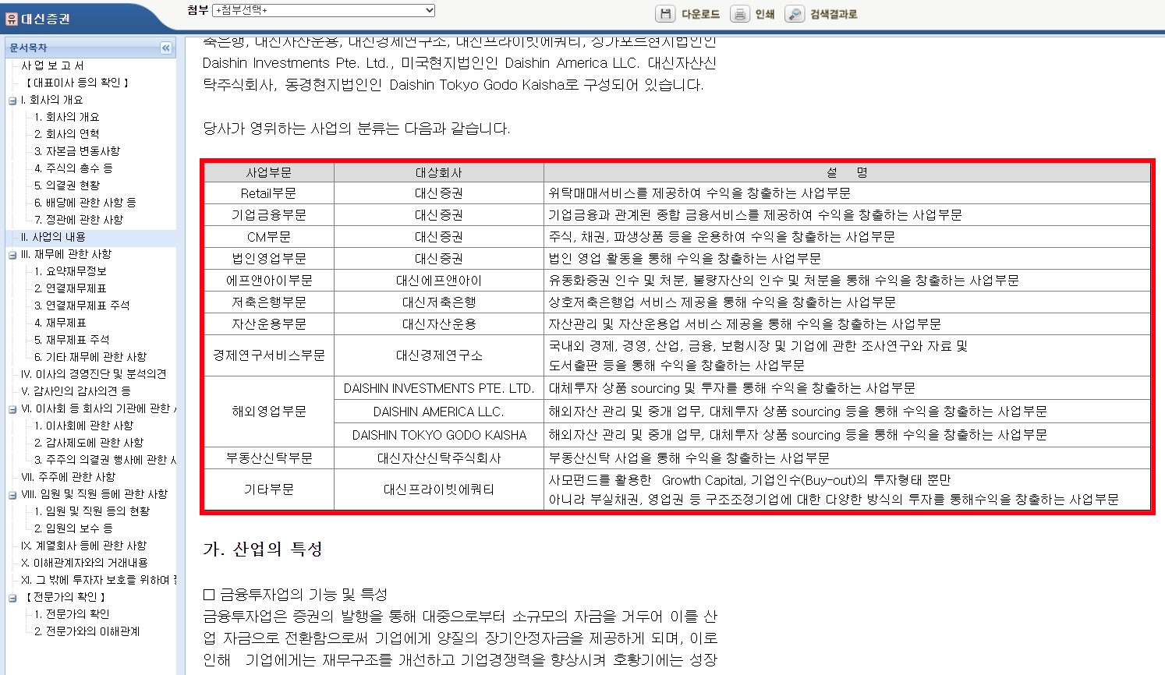
Task: Open VII. 주주에 관한 사항
Action: (x=68, y=477)
